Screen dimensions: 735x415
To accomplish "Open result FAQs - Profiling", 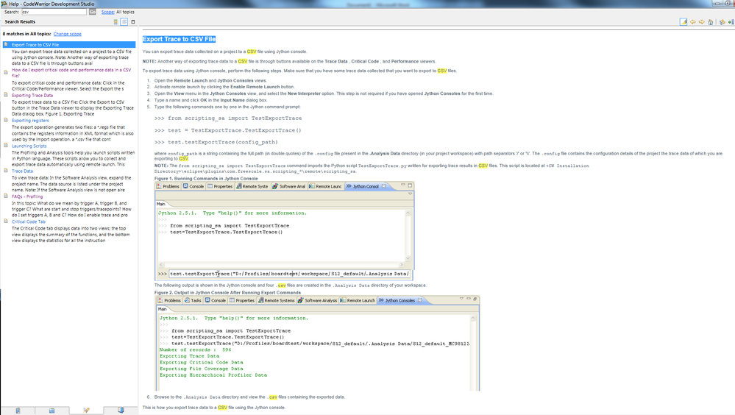I will point(27,196).
